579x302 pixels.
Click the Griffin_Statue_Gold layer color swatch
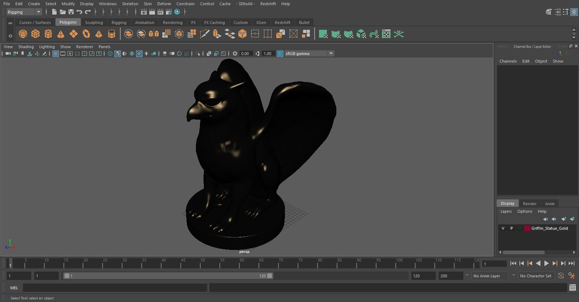pyautogui.click(x=527, y=228)
